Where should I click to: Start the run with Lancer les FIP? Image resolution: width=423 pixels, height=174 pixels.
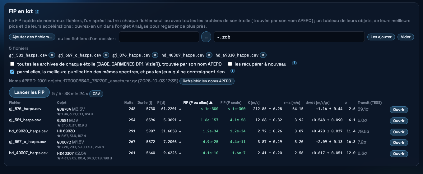[29, 93]
